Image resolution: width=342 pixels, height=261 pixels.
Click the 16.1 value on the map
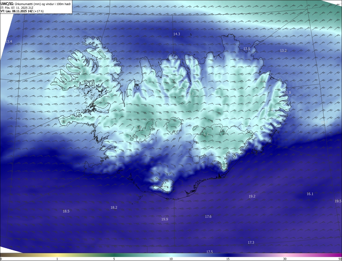pyautogui.click(x=310, y=194)
